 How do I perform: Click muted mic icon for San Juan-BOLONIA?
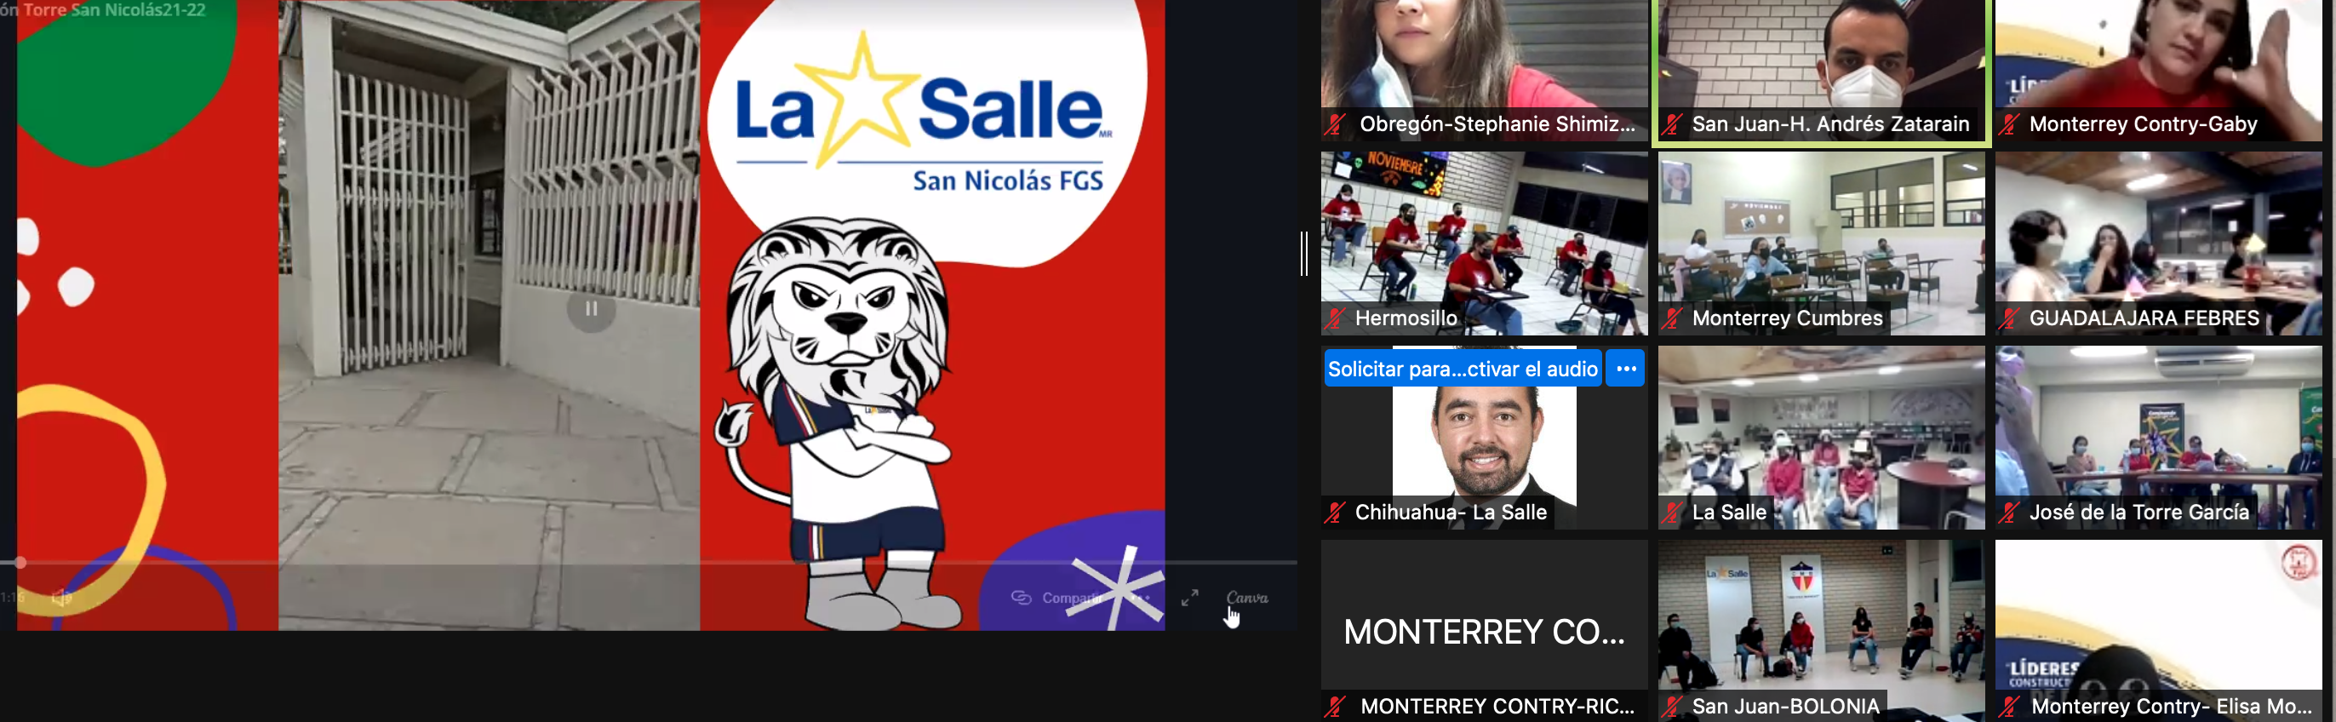tap(1672, 707)
